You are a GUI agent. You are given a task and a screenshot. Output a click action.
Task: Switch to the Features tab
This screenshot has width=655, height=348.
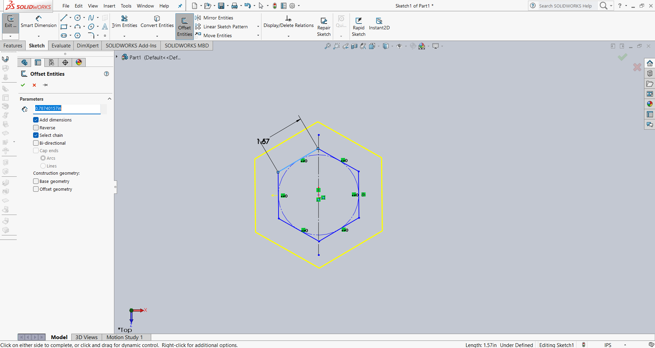pyautogui.click(x=13, y=46)
